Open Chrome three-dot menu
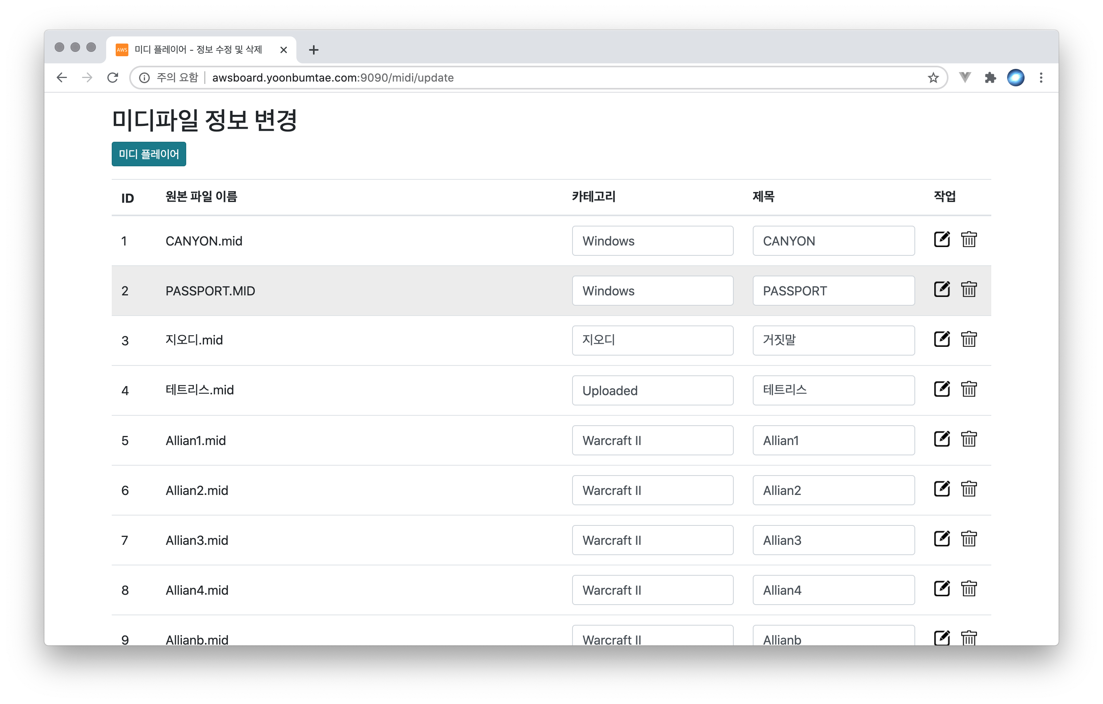 click(x=1041, y=78)
